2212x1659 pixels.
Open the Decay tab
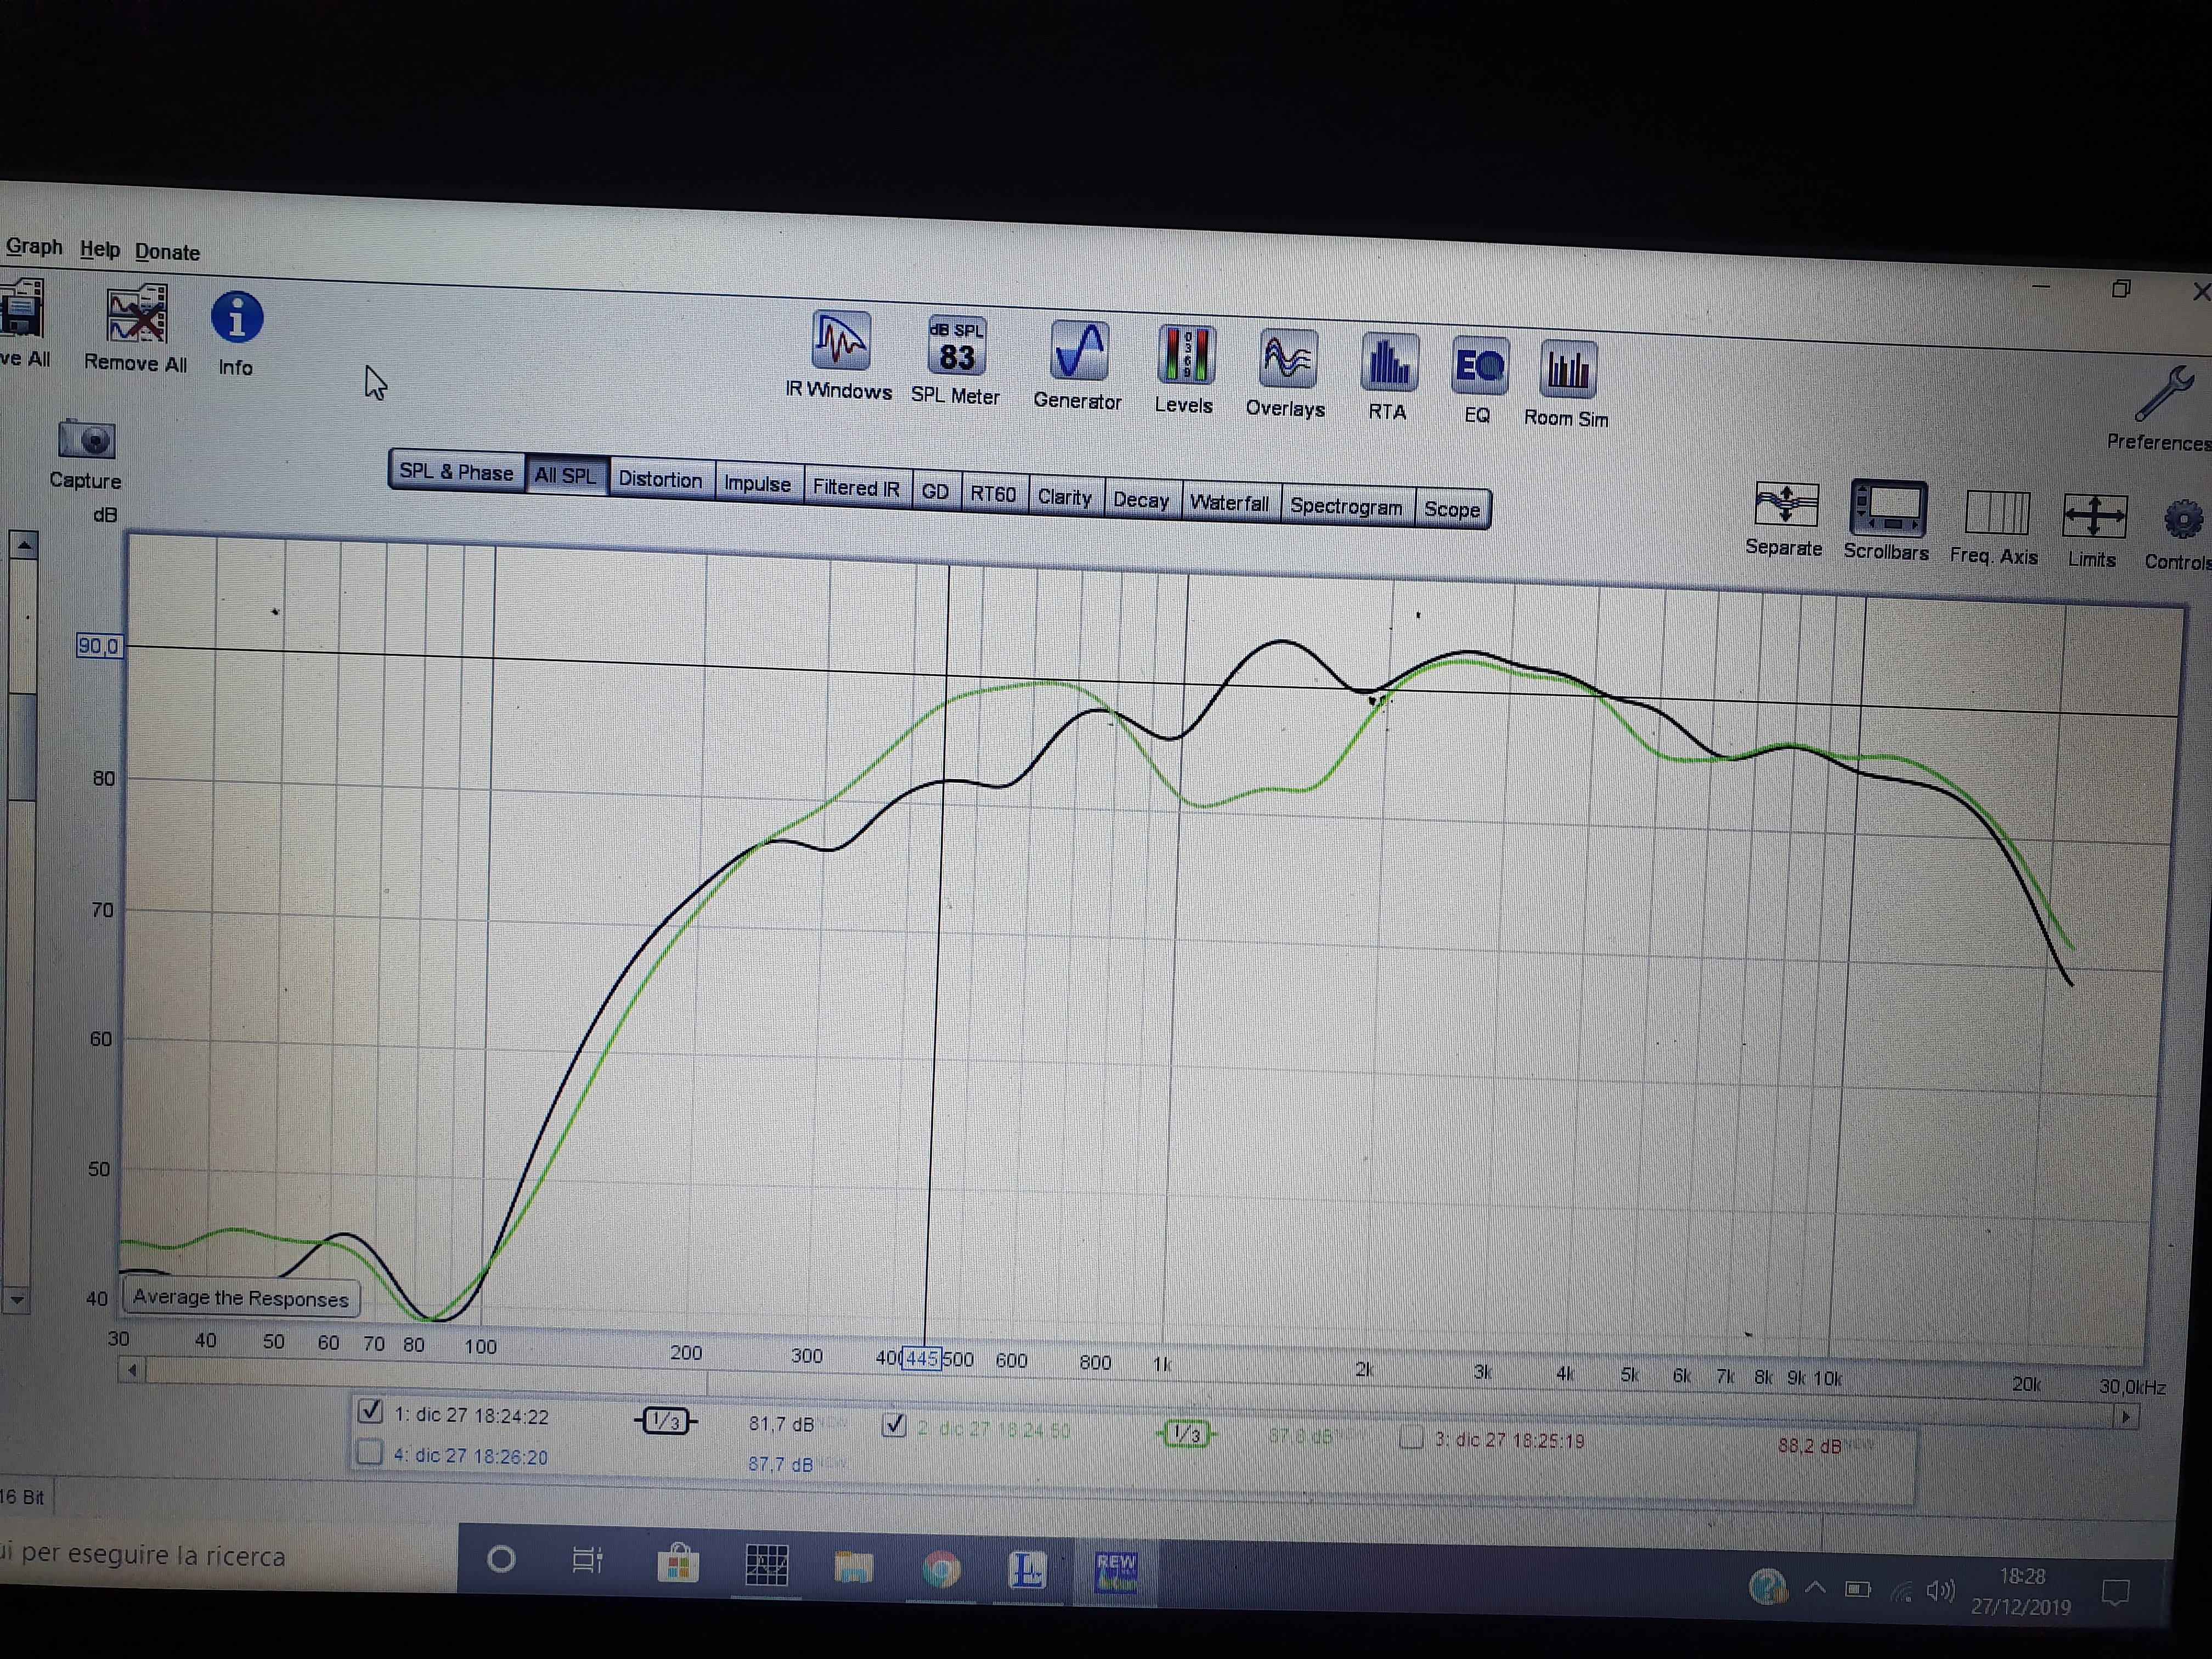[1142, 499]
